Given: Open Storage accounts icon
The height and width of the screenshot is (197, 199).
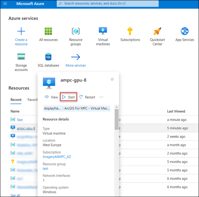Looking at the screenshot, I should click(x=21, y=57).
